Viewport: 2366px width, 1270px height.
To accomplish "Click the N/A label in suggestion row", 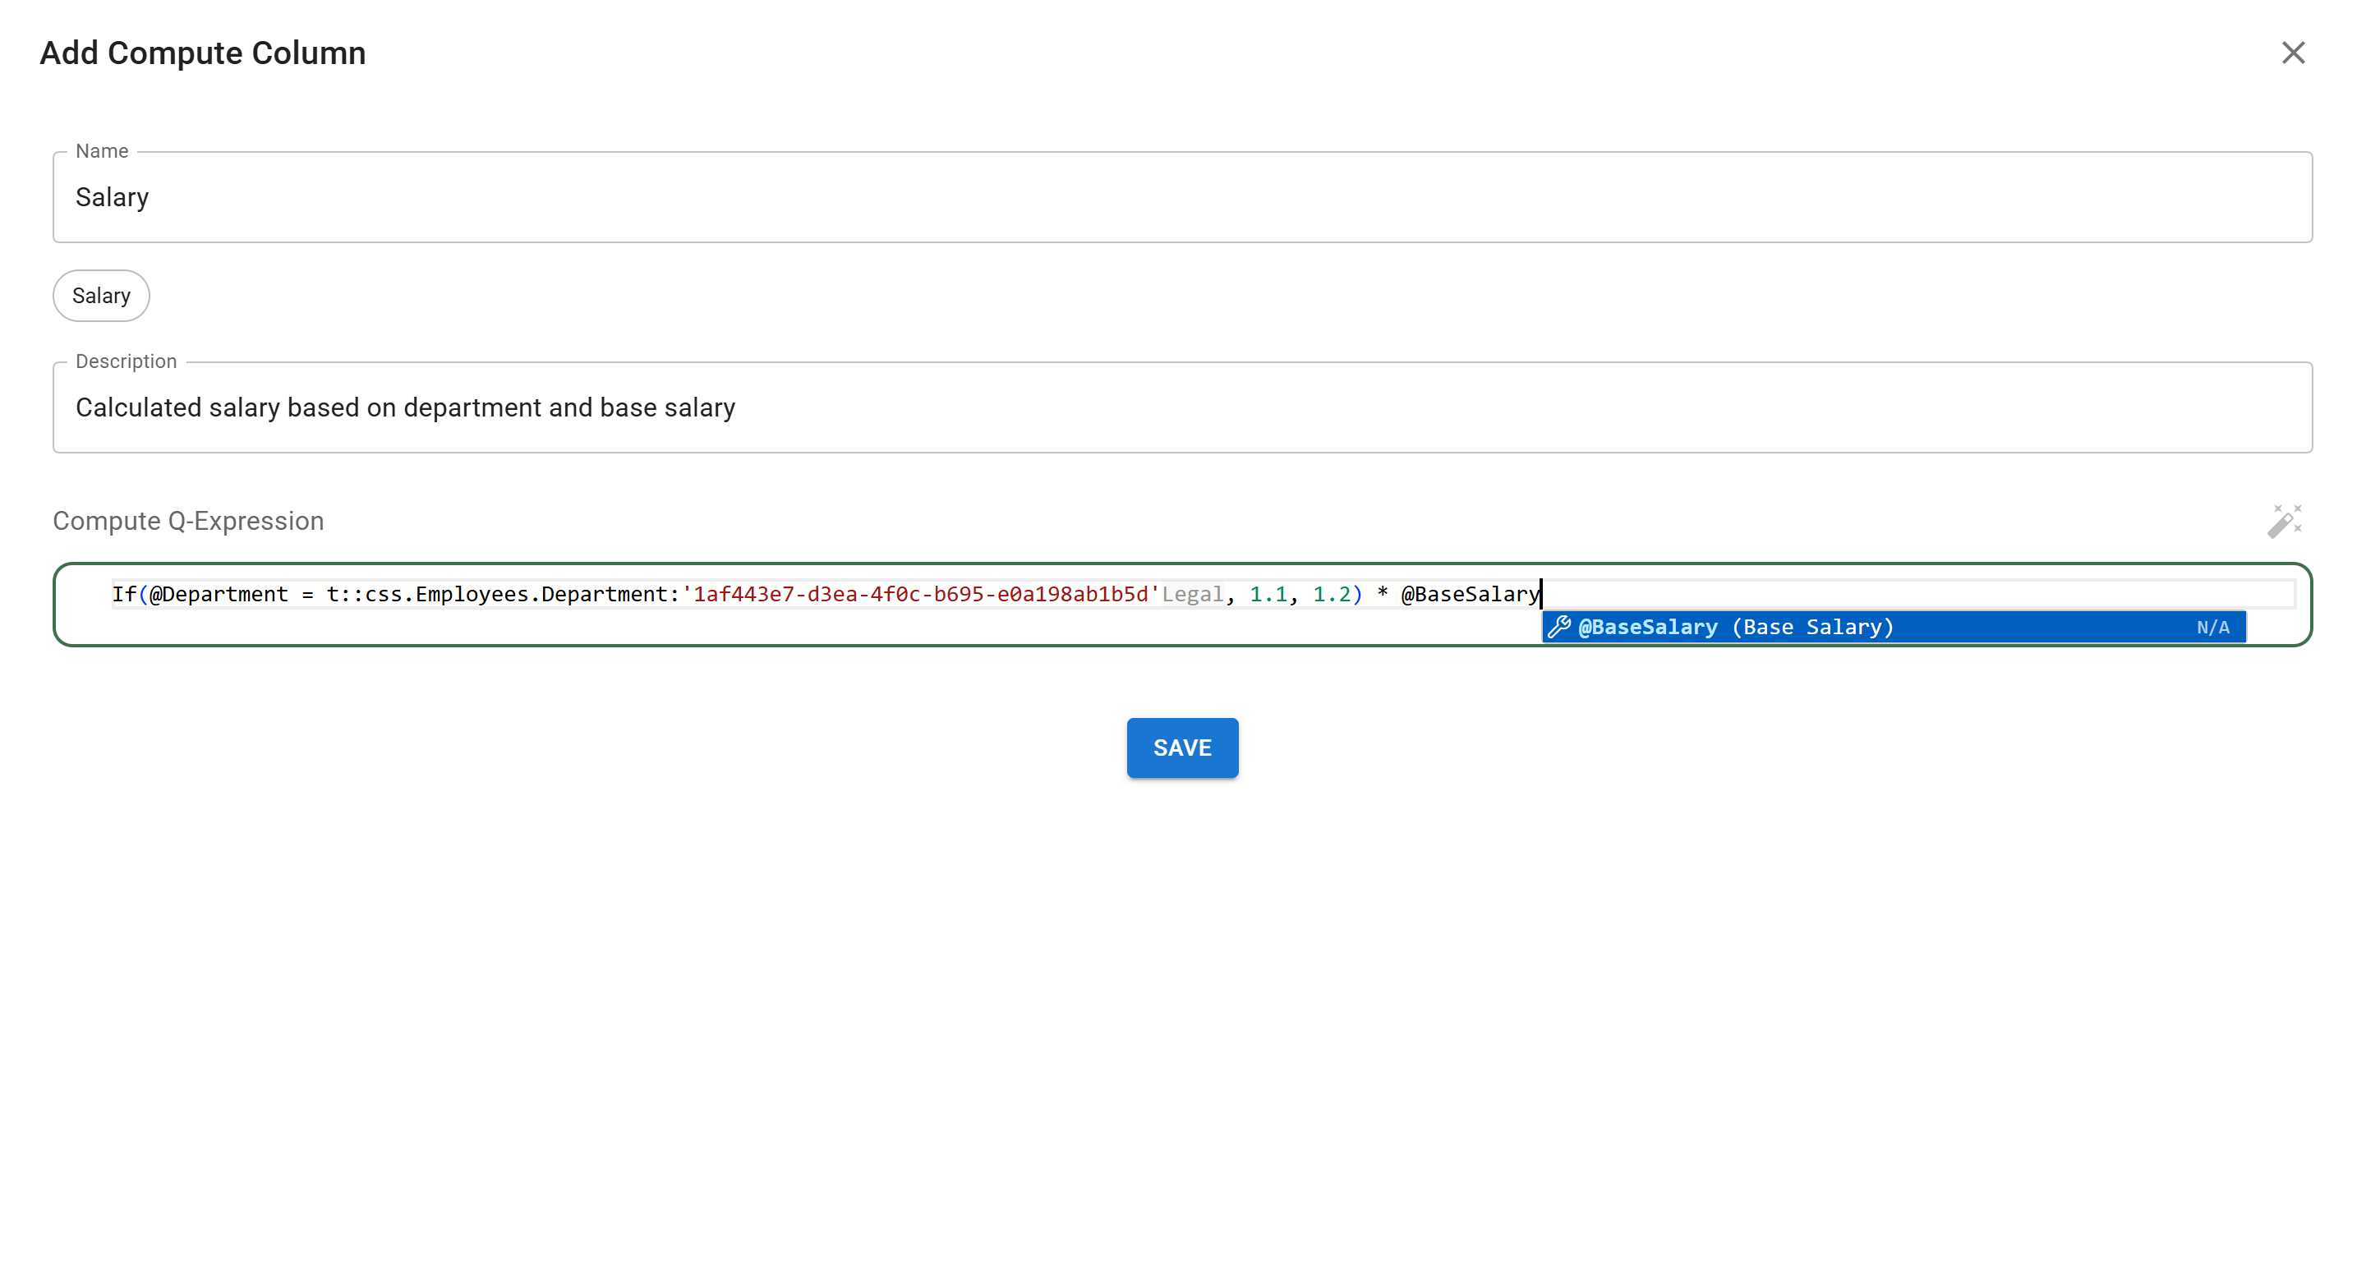I will 2212,627.
